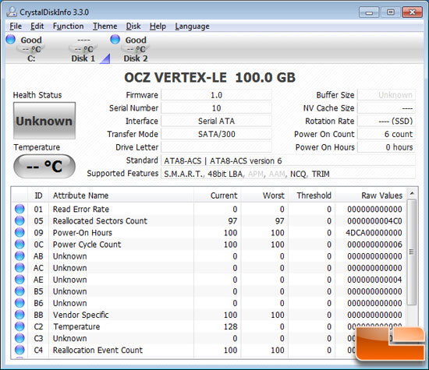
Task: Click status orb for Temperature row
Action: click(19, 326)
